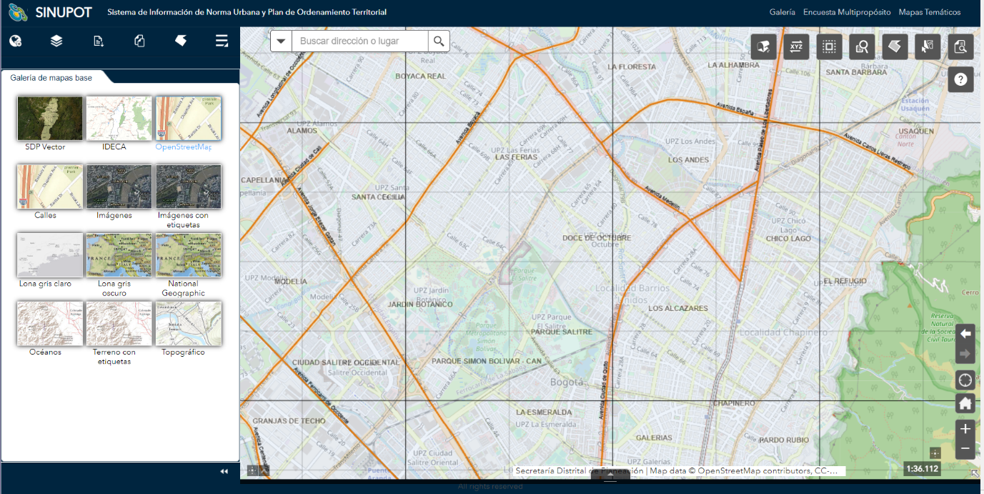Viewport: 984px width, 494px height.
Task: Zoom in with the plus button
Action: pos(965,429)
